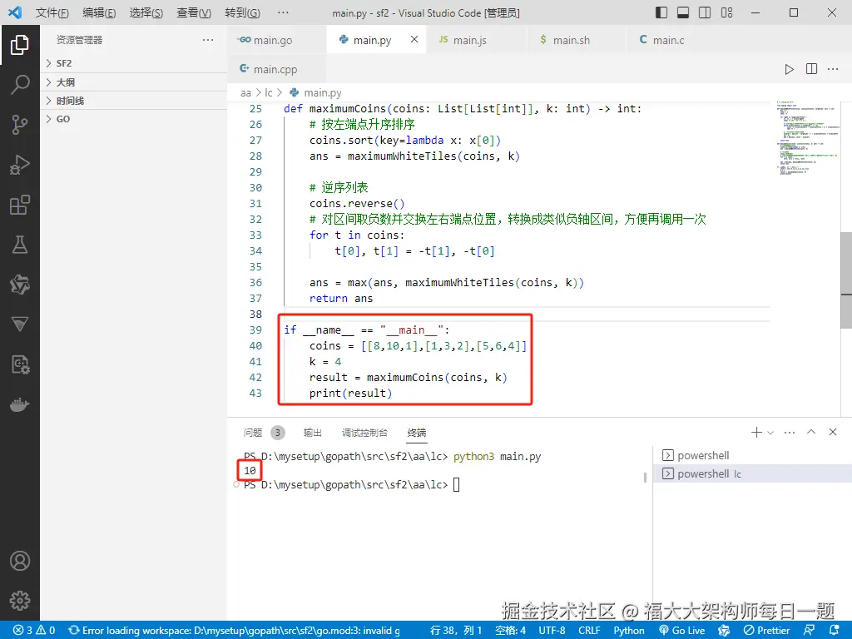852x639 pixels.
Task: Open Explorer panel More Actions ellipsis
Action: point(207,40)
